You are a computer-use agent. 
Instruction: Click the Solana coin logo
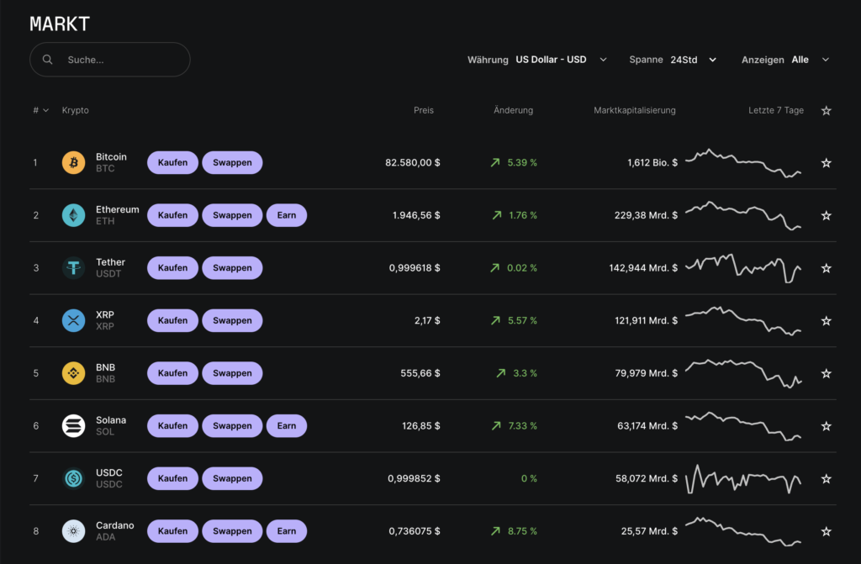74,425
